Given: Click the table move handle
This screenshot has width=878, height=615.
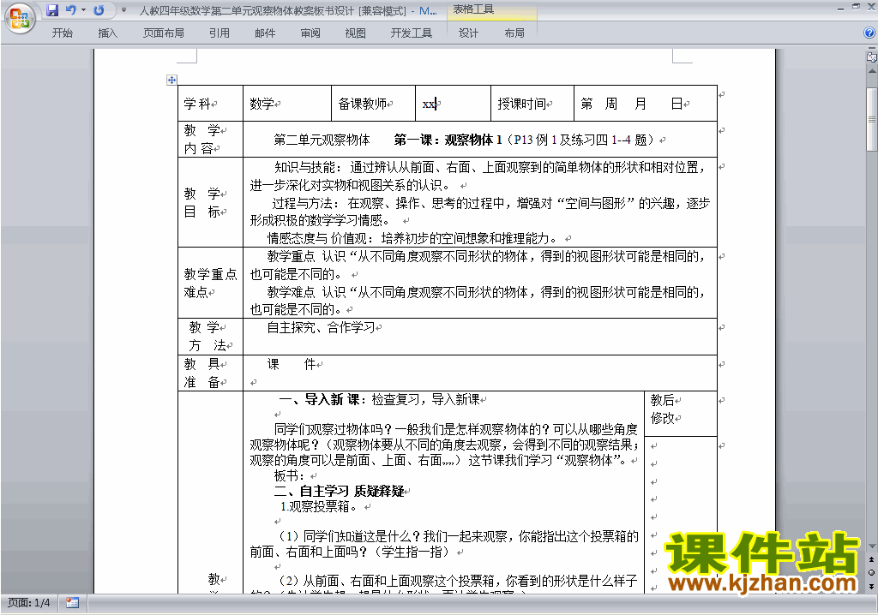Looking at the screenshot, I should (x=171, y=80).
